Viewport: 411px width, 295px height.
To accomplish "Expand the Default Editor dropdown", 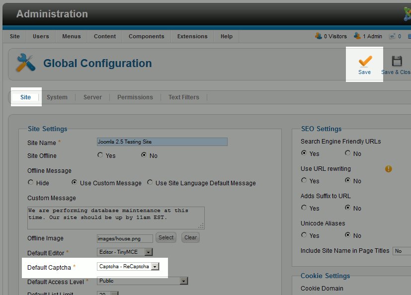I will [x=148, y=252].
